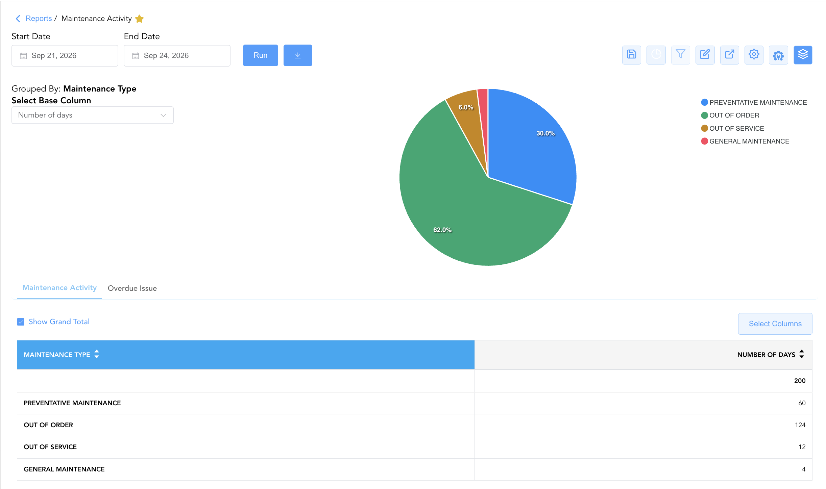Viewport: 826px width, 489px height.
Task: Click the Run button
Action: coord(261,55)
